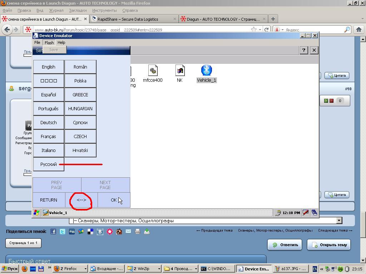Expand the WinZip taskbar group arrow
The height and width of the screenshot is (274, 366).
tap(159, 269)
